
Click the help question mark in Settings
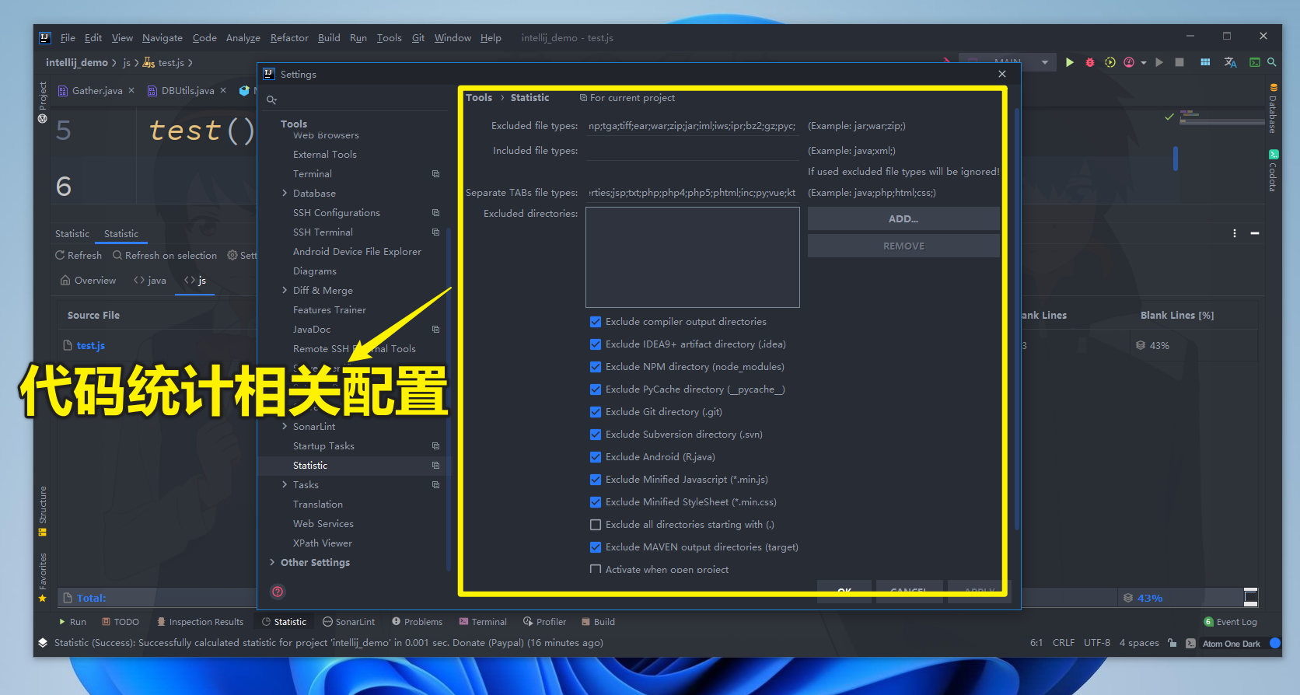278,592
